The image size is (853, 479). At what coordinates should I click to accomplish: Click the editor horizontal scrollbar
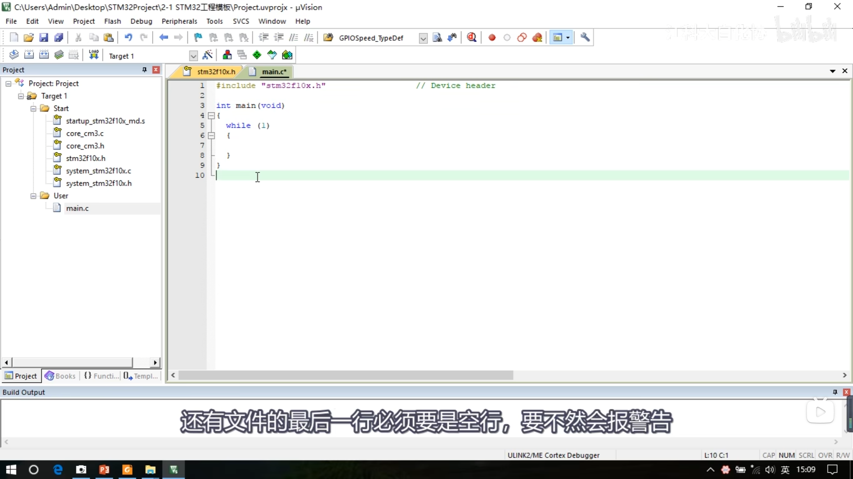345,375
